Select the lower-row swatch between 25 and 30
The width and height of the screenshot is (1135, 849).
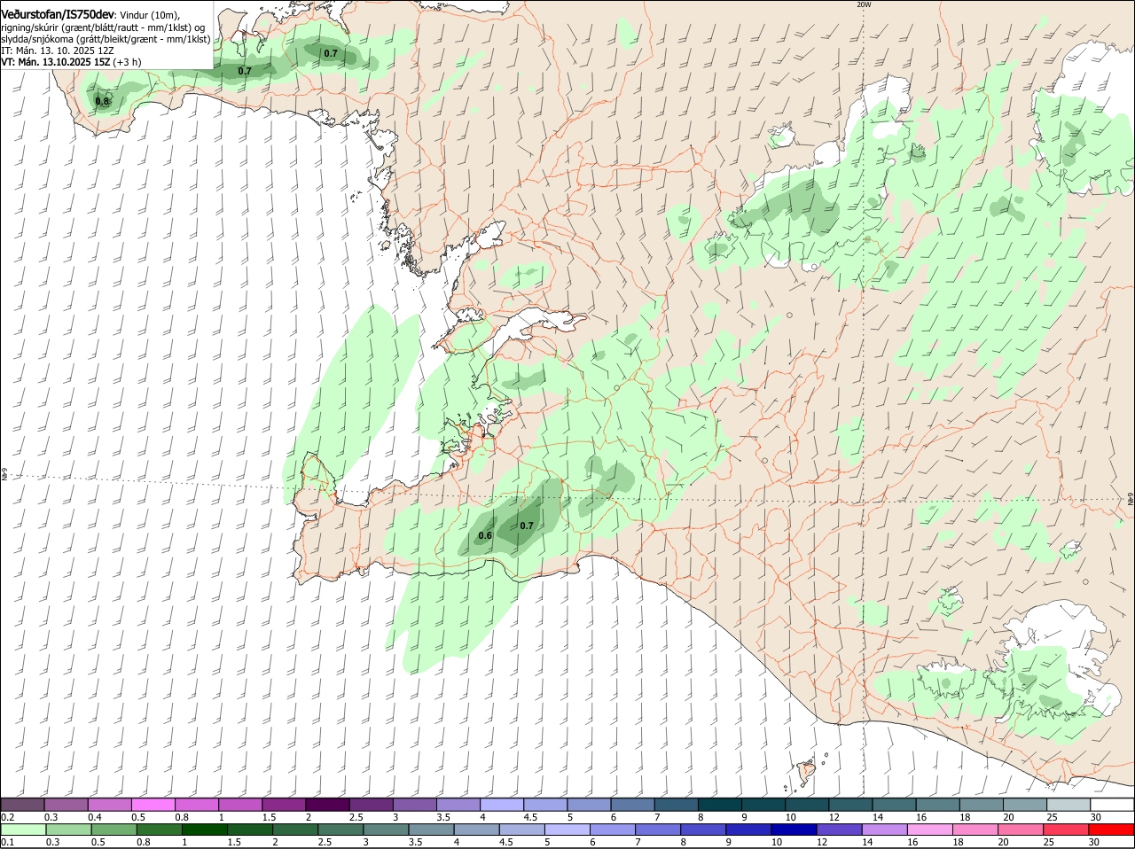(x=1068, y=830)
